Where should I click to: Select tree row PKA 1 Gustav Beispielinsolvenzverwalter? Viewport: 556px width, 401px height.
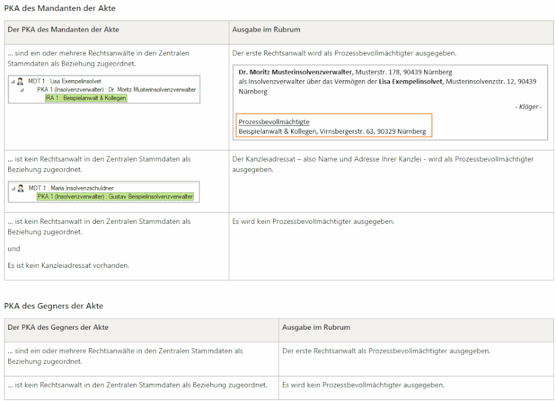coord(115,197)
